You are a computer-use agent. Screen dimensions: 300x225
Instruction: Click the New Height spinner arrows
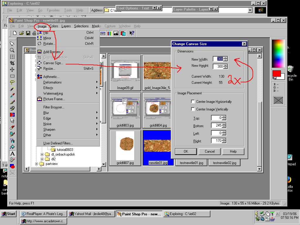tap(226, 67)
